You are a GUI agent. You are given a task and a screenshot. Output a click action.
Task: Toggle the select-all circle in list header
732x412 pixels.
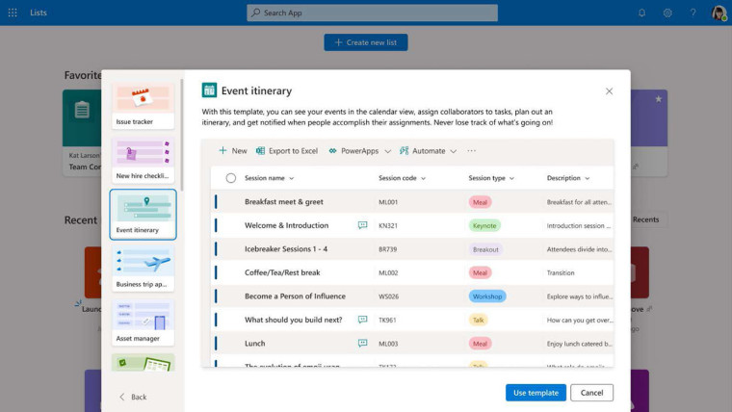[230, 178]
